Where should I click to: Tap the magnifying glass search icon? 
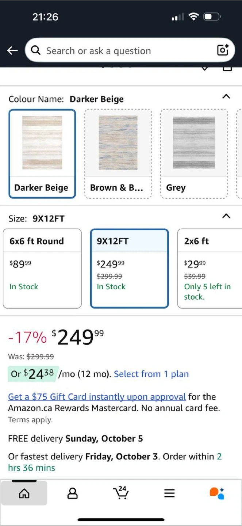click(x=36, y=50)
